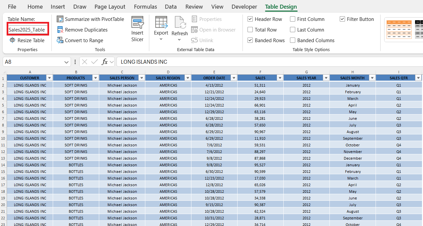Open the CUSTOMER column filter dropdown
The image size is (423, 226).
49,78
